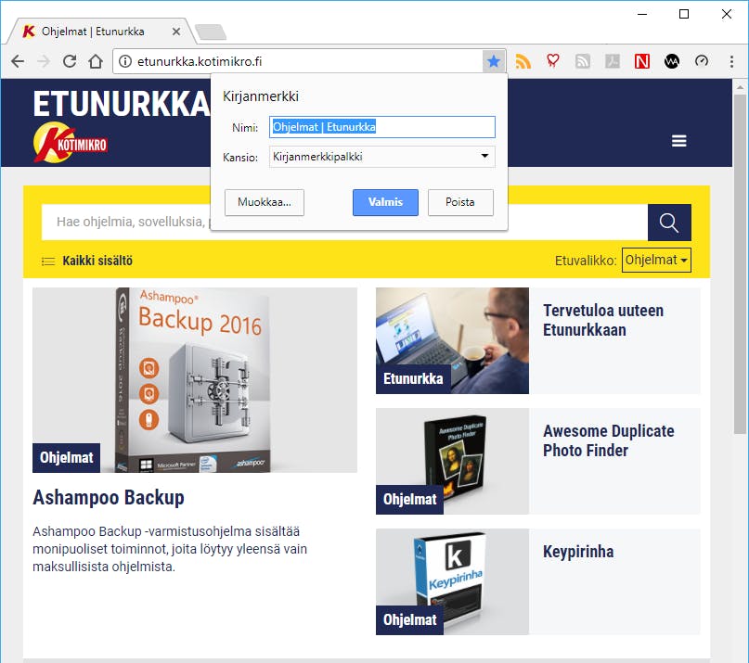The image size is (749, 663).
Task: Expand the Kansio folder dropdown
Action: (x=382, y=157)
